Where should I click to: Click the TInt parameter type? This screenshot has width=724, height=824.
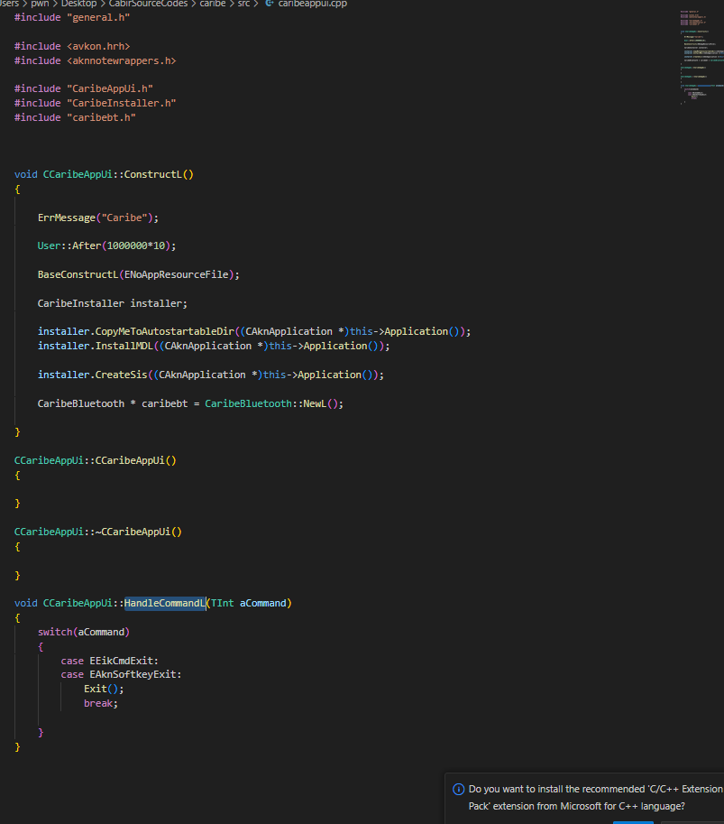point(222,603)
